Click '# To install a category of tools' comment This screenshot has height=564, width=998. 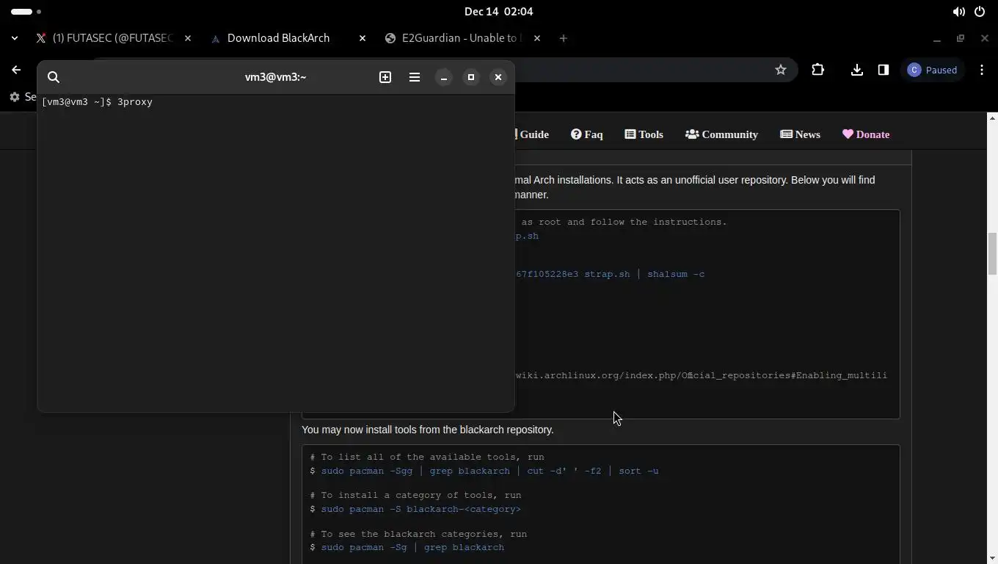click(415, 495)
